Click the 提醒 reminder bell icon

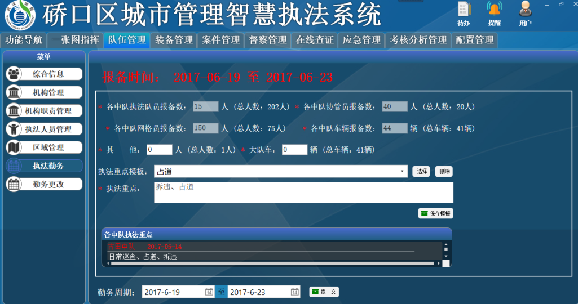click(495, 13)
